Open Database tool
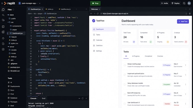The height and width of the screenshot is (108, 193). click(x=12, y=98)
